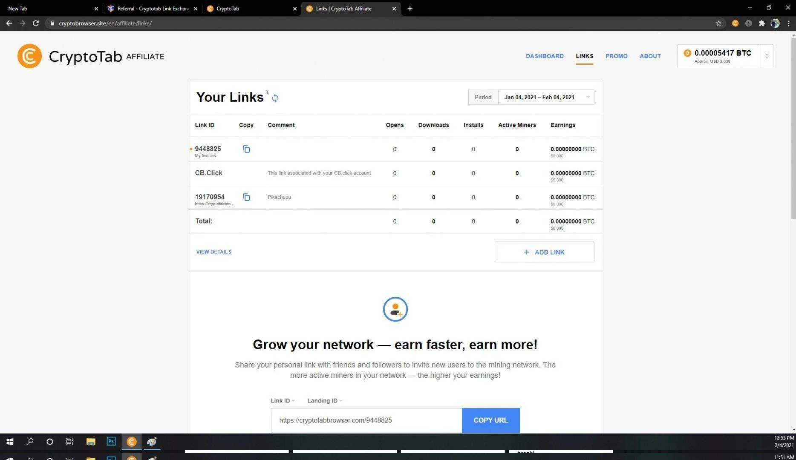Click the CB.click account comment text

[319, 173]
